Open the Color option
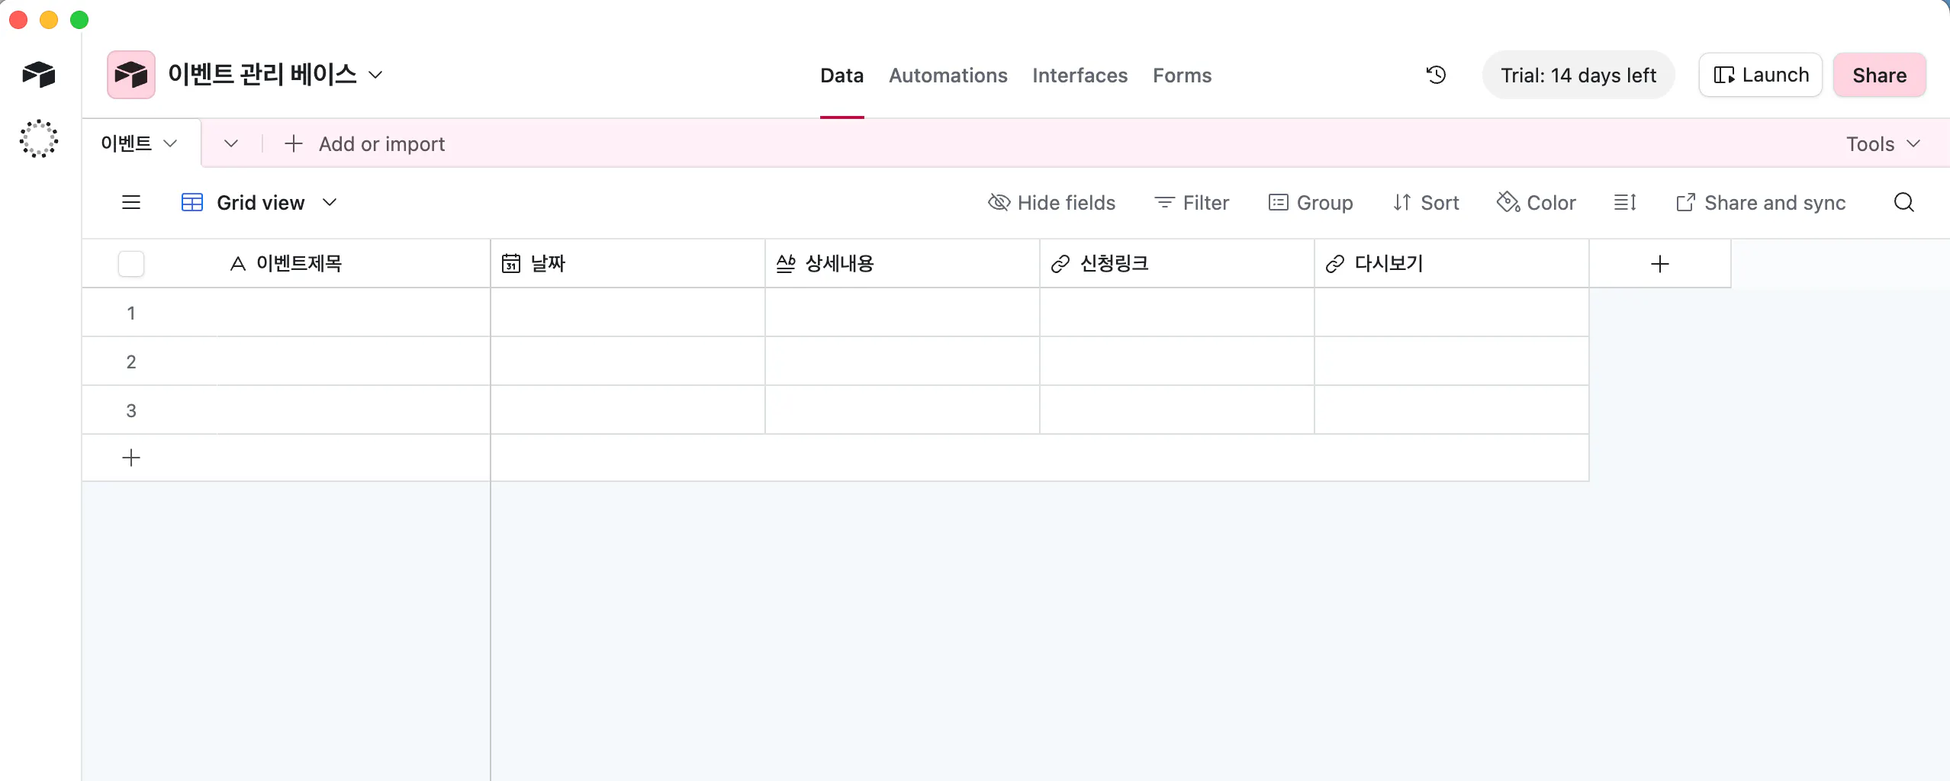1950x781 pixels. click(x=1537, y=202)
